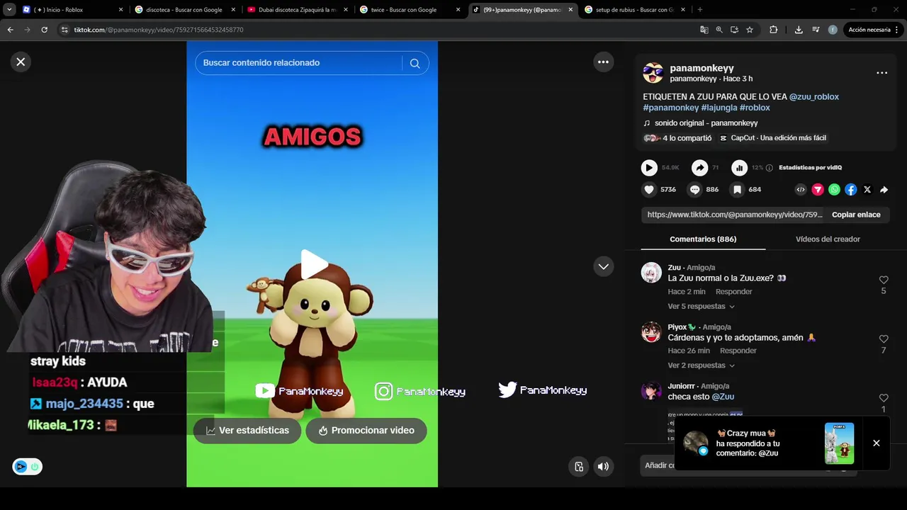This screenshot has height=510, width=907.
Task: Open the tab search dropdown
Action: click(9, 10)
